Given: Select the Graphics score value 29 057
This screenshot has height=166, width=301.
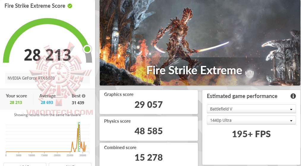Looking at the screenshot, I should click(x=149, y=105).
